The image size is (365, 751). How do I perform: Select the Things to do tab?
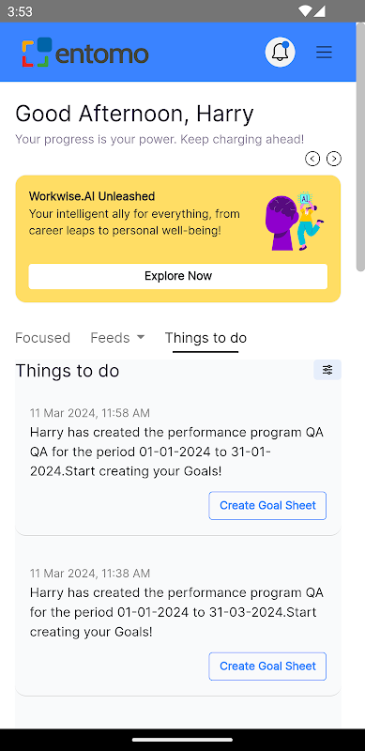(x=205, y=338)
